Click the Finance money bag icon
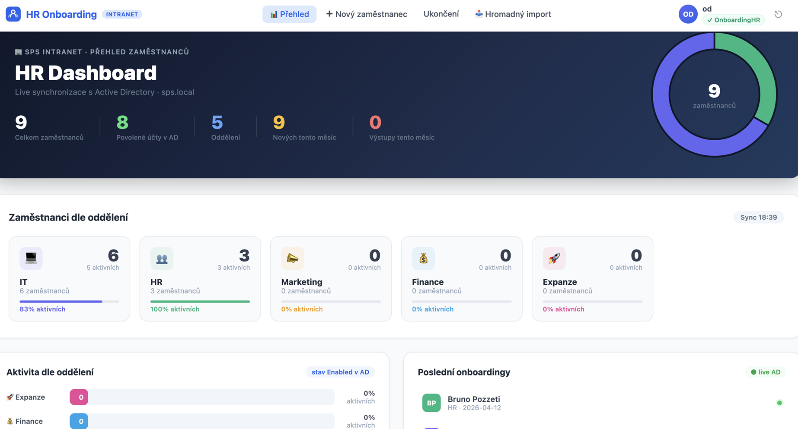 (423, 258)
